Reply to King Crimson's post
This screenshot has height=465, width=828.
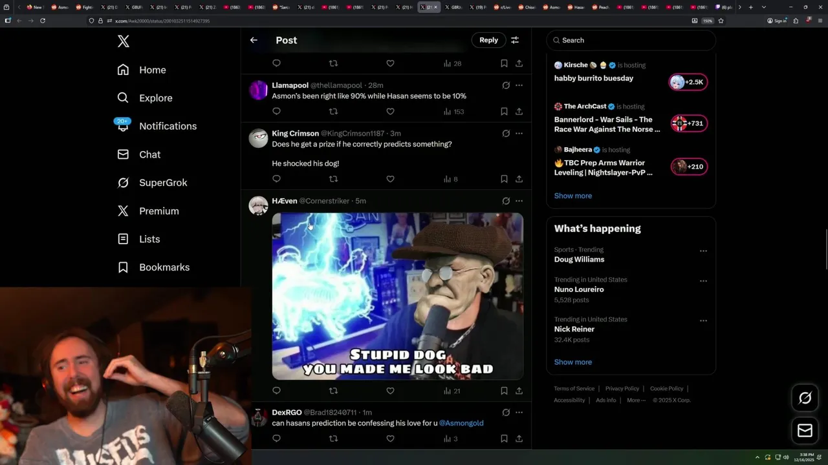[276, 179]
